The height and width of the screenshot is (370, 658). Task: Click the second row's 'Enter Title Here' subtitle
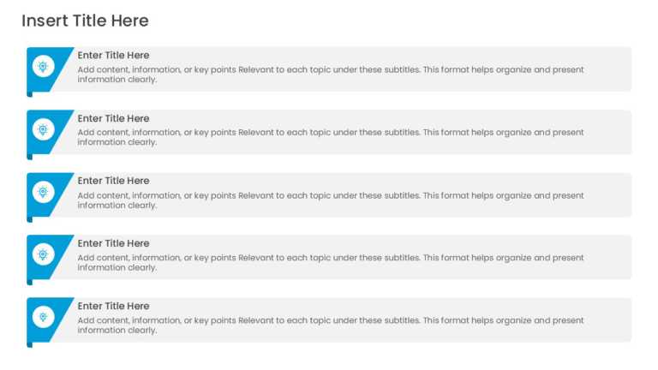113,119
